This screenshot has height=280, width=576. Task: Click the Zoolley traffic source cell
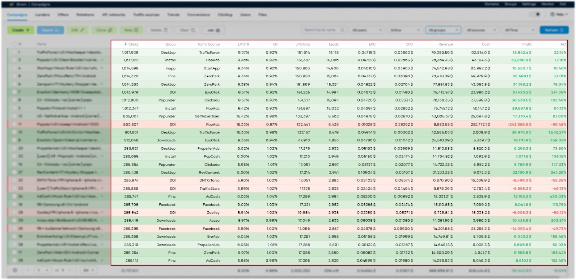213,212
